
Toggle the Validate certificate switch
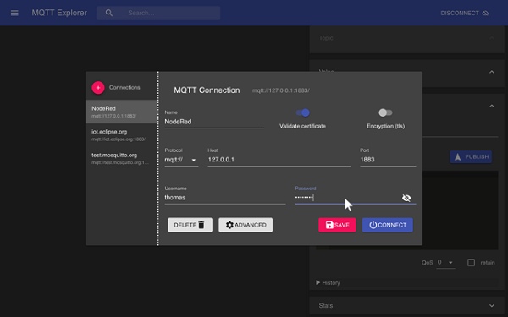click(303, 112)
